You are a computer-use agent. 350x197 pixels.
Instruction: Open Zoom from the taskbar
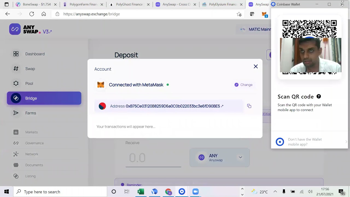coord(196,192)
